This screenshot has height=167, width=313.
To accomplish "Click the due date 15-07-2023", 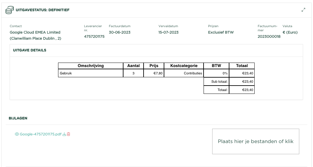I will click(x=168, y=32).
